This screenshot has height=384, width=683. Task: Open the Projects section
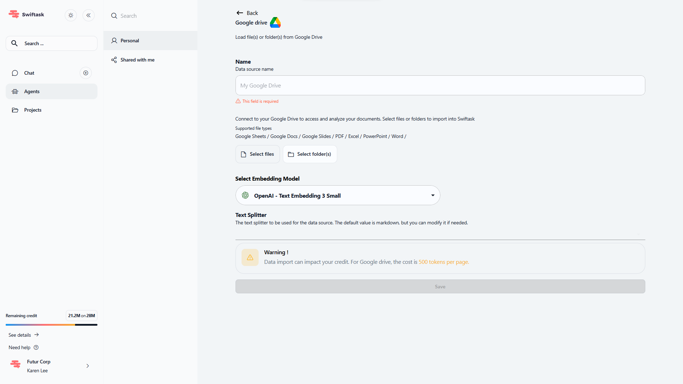pyautogui.click(x=33, y=110)
